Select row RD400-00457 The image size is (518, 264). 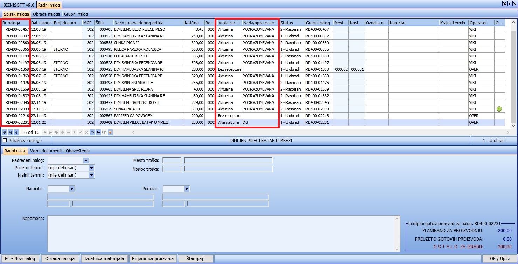coord(253,29)
